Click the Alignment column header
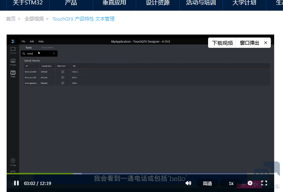Image resolution: width=283 pixels, height=192 pixels. (x=63, y=66)
